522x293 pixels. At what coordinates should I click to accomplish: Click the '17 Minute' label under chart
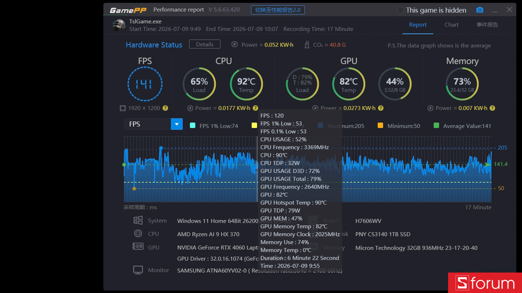[478, 207]
